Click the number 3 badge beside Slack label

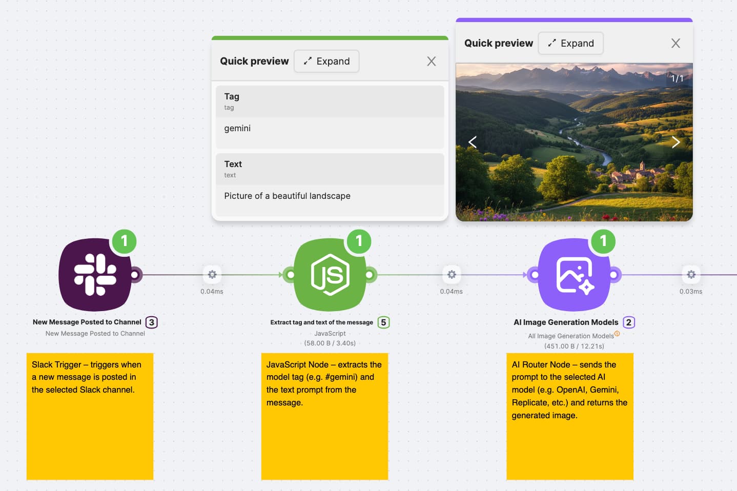(151, 322)
